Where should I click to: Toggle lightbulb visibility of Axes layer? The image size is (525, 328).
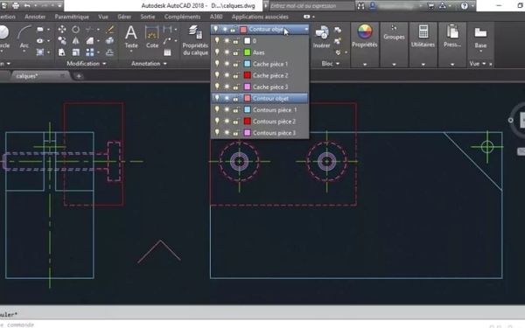217,52
